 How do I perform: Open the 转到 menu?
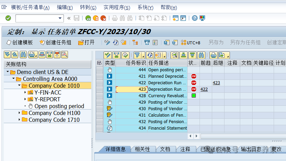pos(88,8)
